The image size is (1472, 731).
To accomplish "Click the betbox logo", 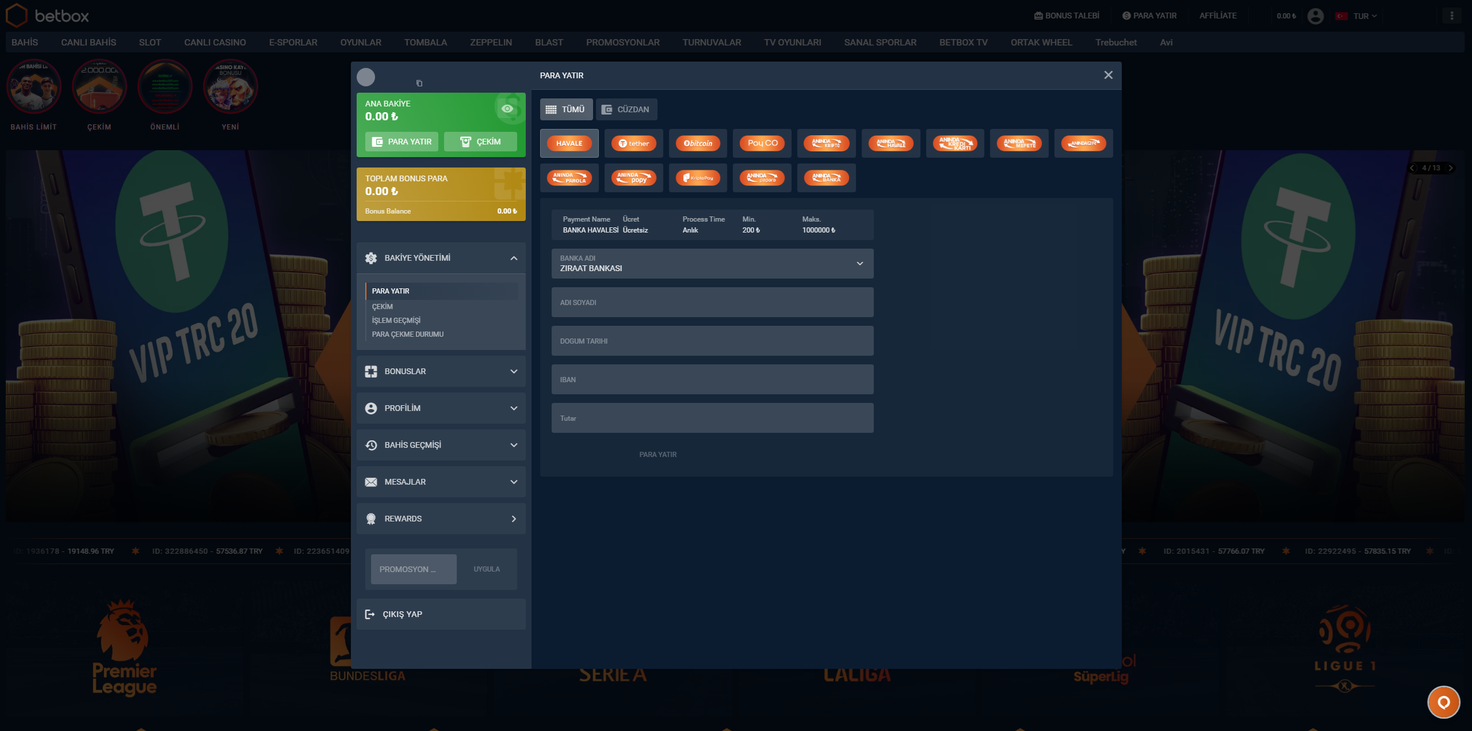I will point(47,16).
